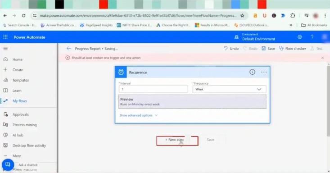Open AnswerThePublic bookmark
Image resolution: width=330 pixels, height=173 pixels.
[58, 25]
